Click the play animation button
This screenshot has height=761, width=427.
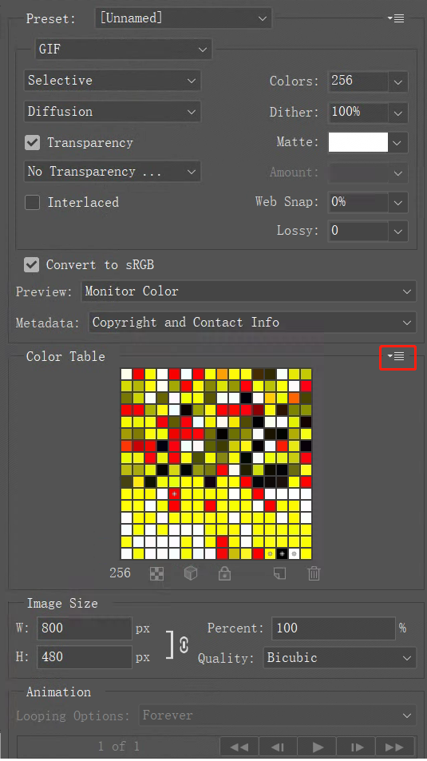(x=318, y=747)
